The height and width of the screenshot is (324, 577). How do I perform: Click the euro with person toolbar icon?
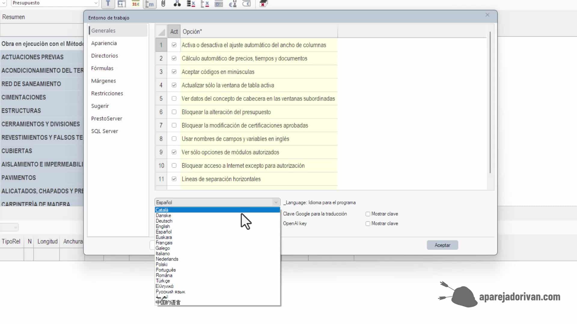233,4
